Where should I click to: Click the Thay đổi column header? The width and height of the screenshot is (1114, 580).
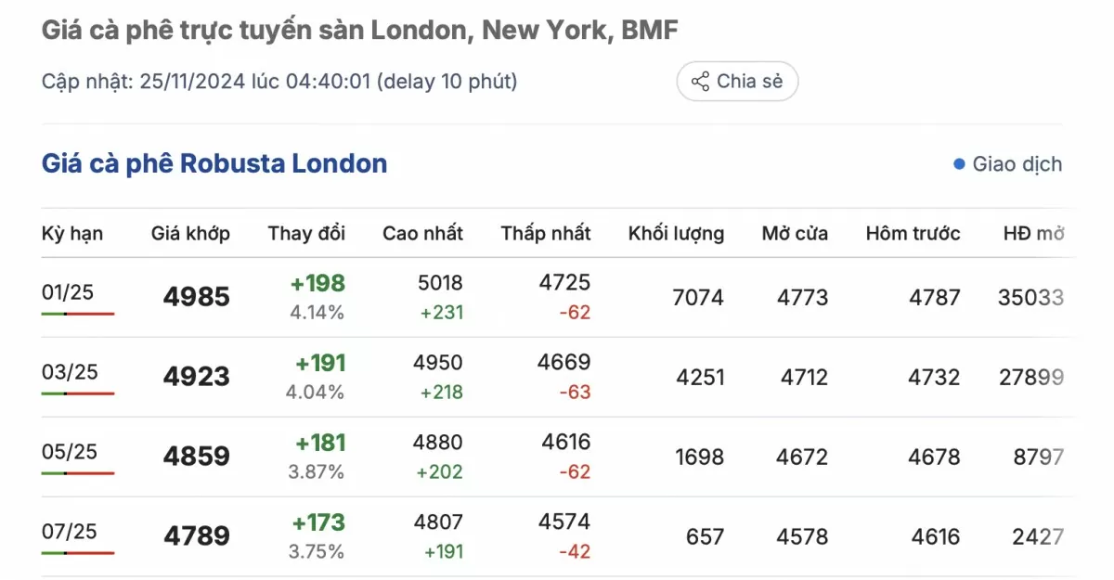click(306, 233)
